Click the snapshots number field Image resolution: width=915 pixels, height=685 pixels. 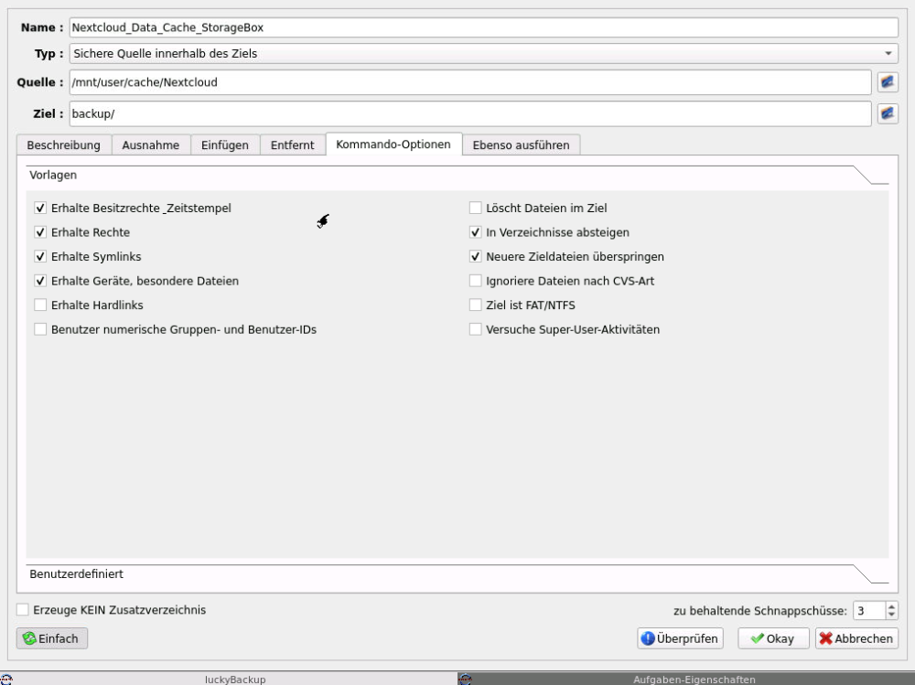(x=869, y=610)
